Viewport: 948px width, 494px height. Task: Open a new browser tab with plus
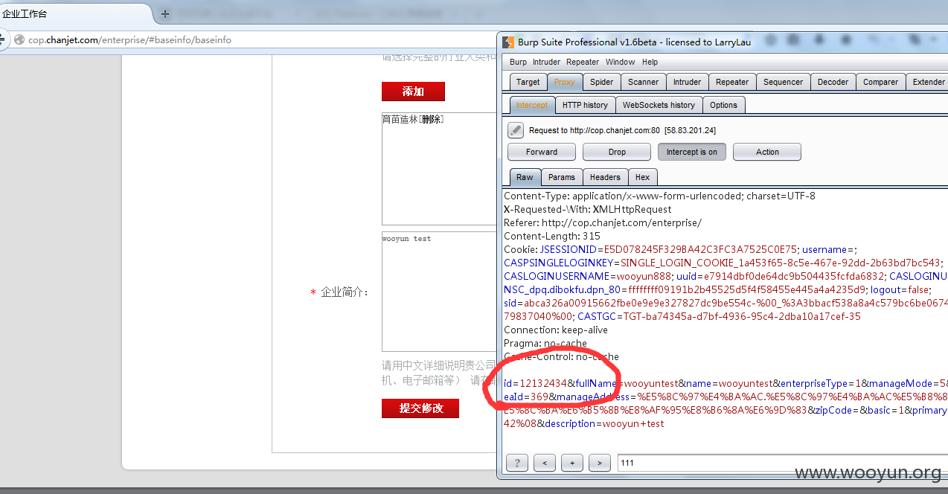(x=165, y=13)
